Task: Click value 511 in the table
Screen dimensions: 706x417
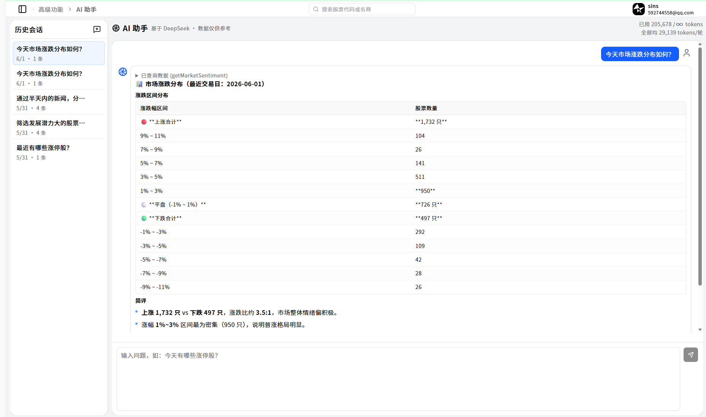Action: click(x=420, y=177)
